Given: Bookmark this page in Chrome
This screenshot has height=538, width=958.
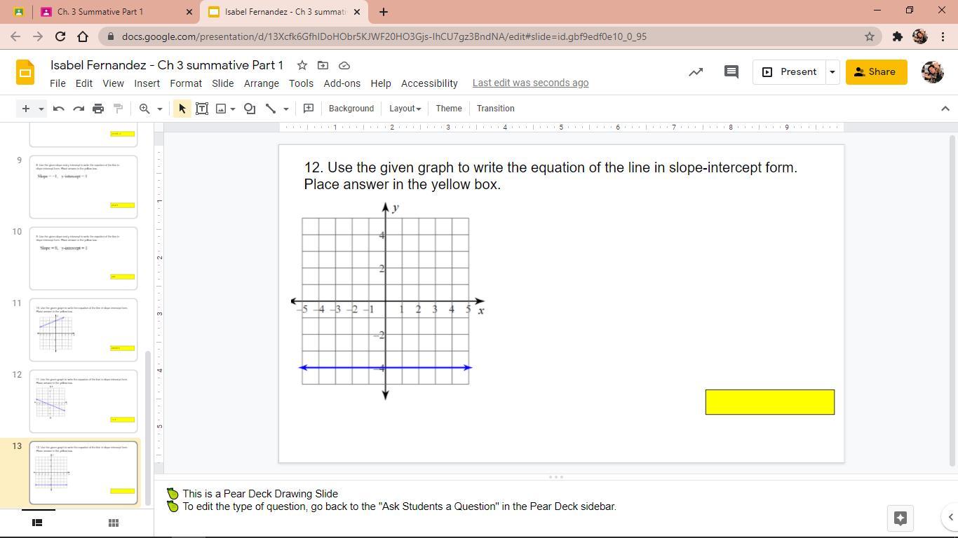Looking at the screenshot, I should coord(870,36).
